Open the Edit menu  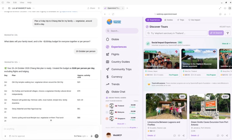click(15, 2)
